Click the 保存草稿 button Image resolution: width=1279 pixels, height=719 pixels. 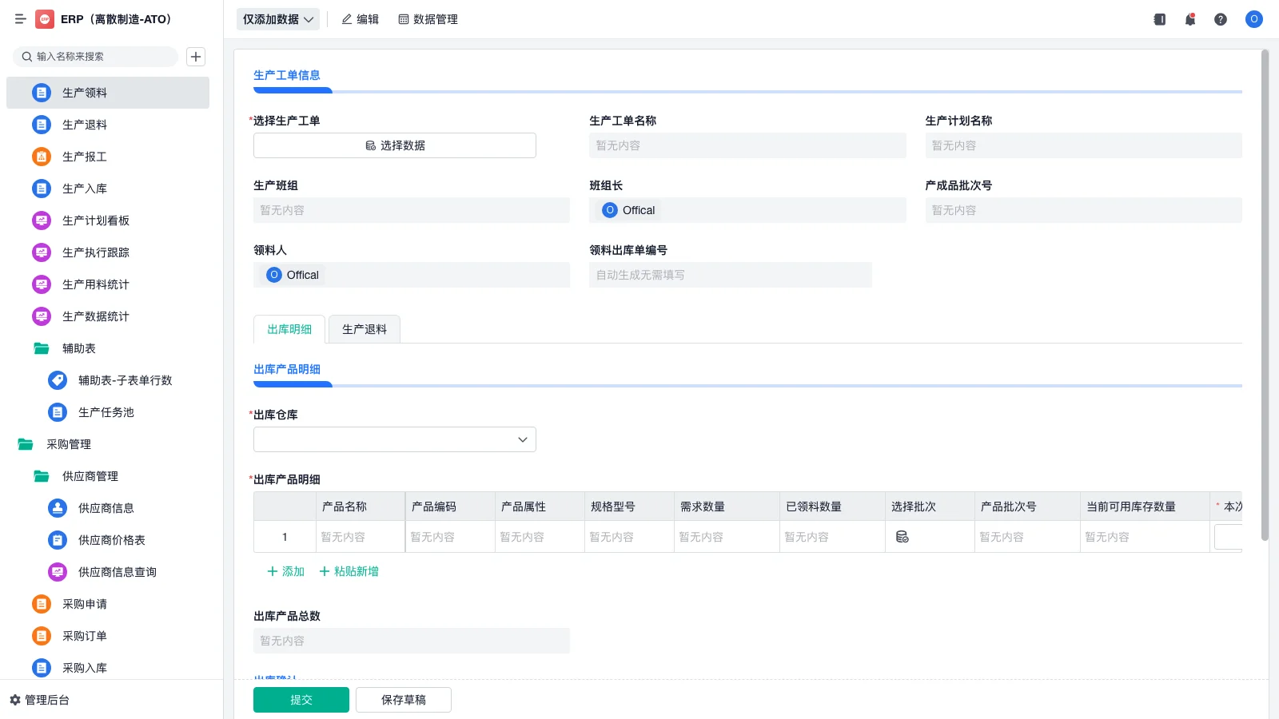[x=404, y=700]
